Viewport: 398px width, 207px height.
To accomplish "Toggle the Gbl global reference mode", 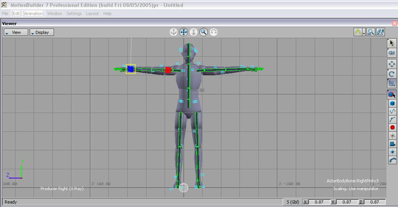I will [392, 53].
